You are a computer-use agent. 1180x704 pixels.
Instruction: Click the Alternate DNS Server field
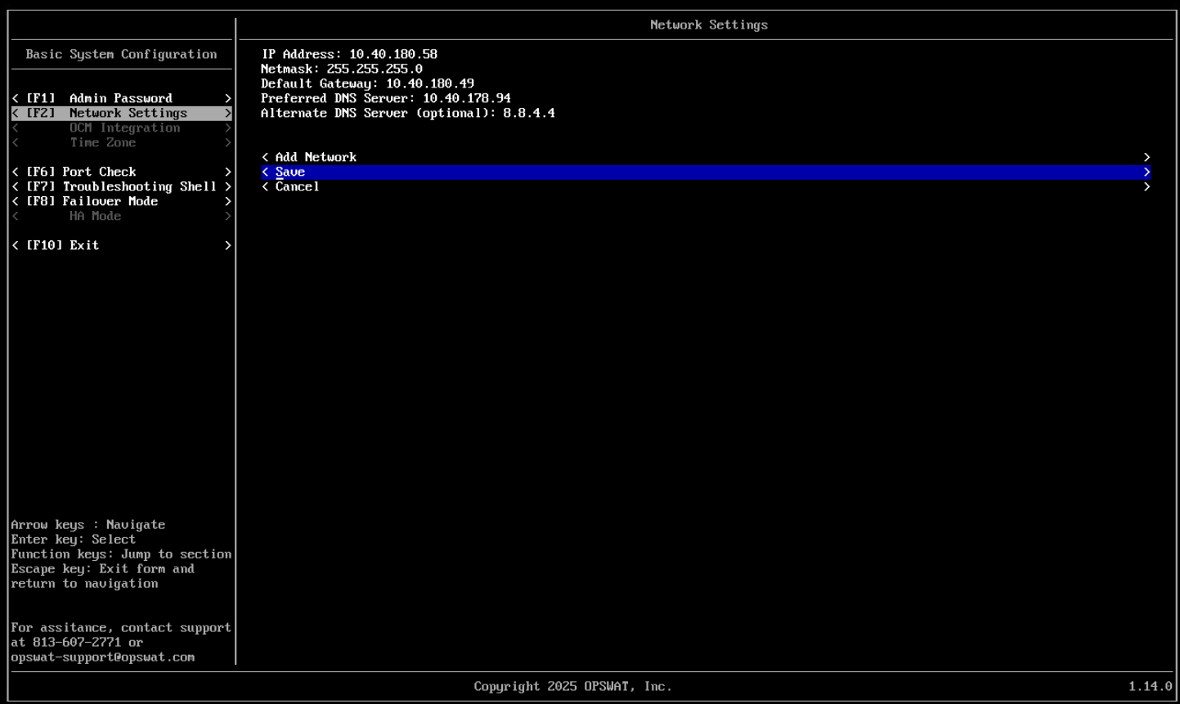point(528,113)
